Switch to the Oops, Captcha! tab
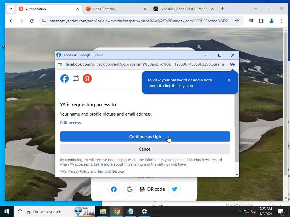Screen dimensions: 290x217 coord(116,9)
